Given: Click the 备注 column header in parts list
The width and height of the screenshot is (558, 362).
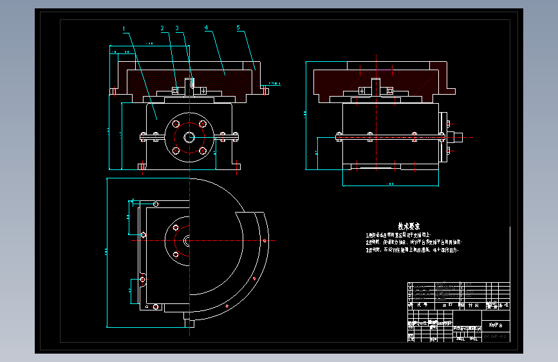Looking at the screenshot, I should point(503,305).
